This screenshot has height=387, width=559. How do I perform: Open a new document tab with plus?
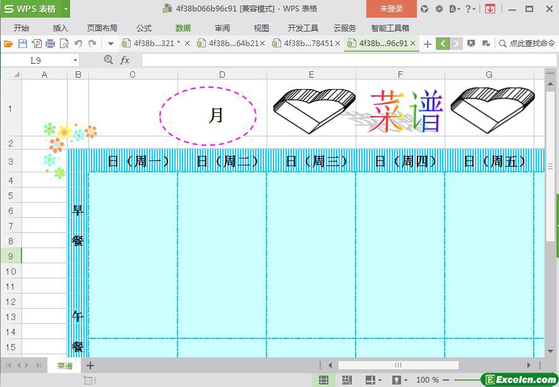[428, 44]
